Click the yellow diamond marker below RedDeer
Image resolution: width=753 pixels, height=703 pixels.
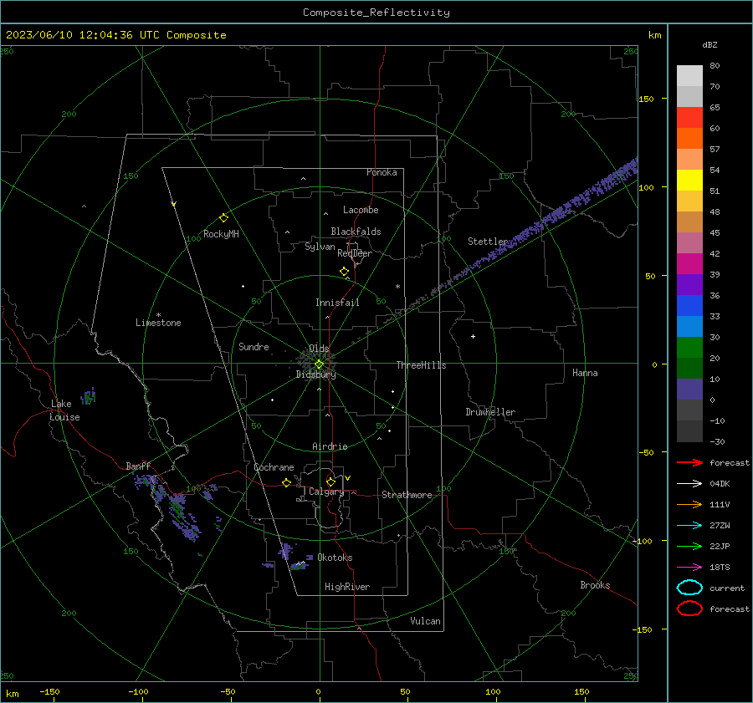(x=344, y=271)
